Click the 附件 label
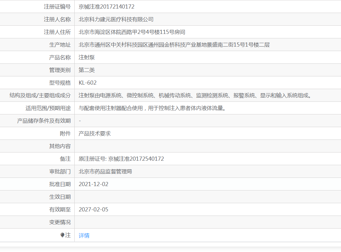Image resolution: width=341 pixels, height=252 pixels. pos(65,133)
